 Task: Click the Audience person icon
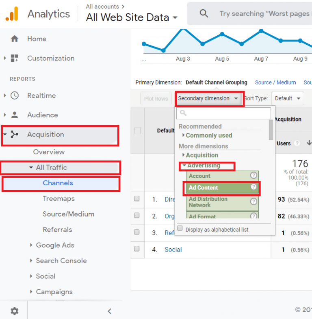(x=15, y=115)
